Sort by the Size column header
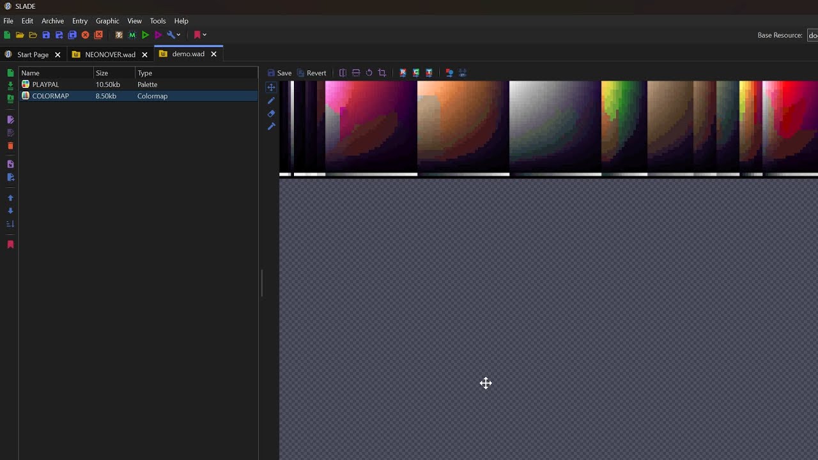 pyautogui.click(x=114, y=73)
